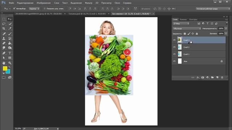Select the Clone Stamp tool
The width and height of the screenshot is (232, 130).
pyautogui.click(x=4, y=39)
